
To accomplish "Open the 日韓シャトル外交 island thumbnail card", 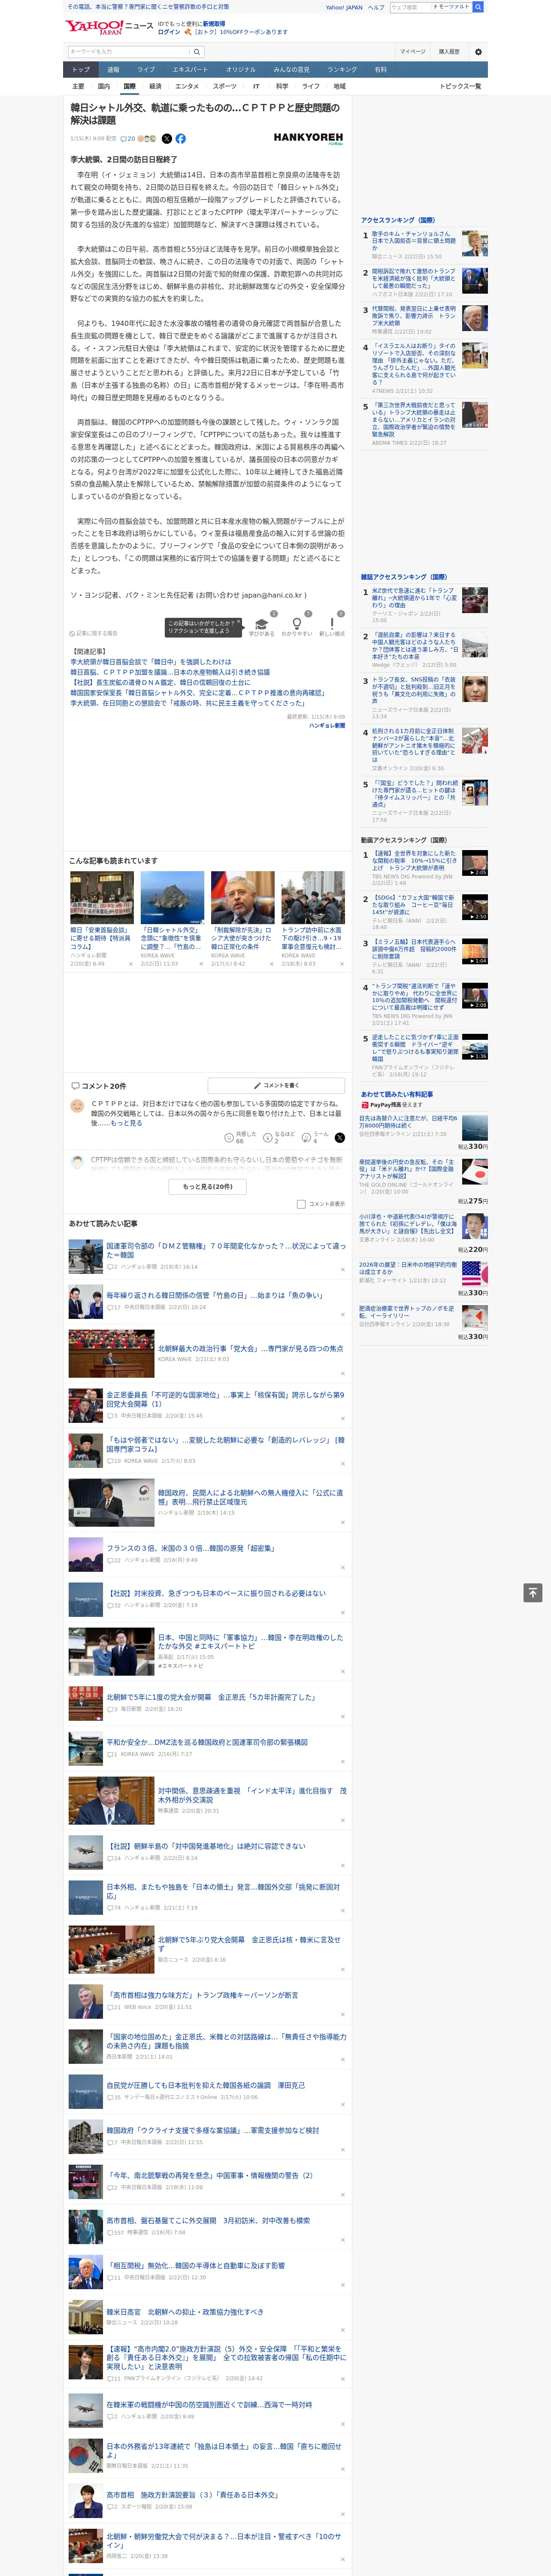I will (x=172, y=897).
